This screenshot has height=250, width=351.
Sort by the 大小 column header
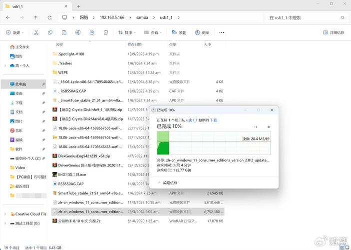[207, 44]
